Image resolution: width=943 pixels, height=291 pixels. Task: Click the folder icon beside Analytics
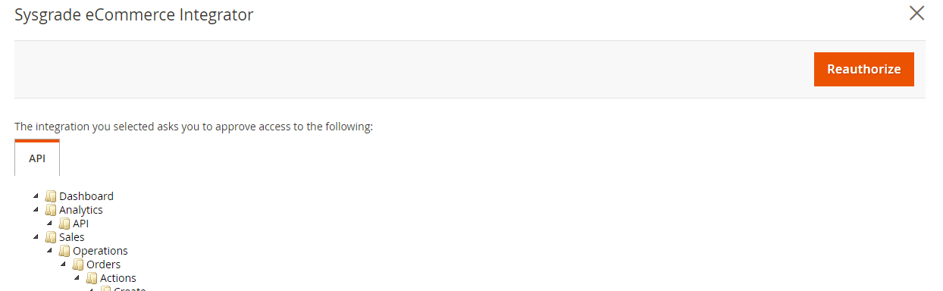[51, 210]
